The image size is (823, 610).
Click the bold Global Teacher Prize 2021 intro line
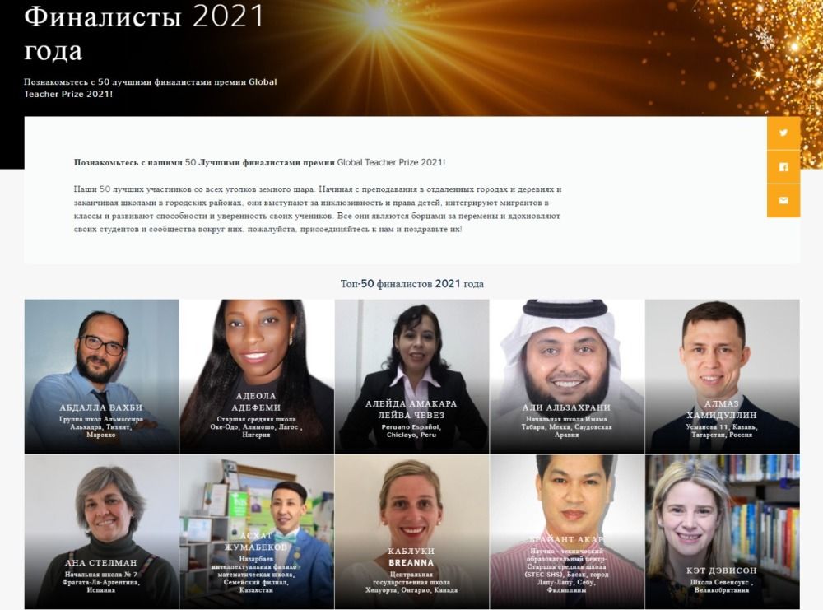(x=259, y=162)
